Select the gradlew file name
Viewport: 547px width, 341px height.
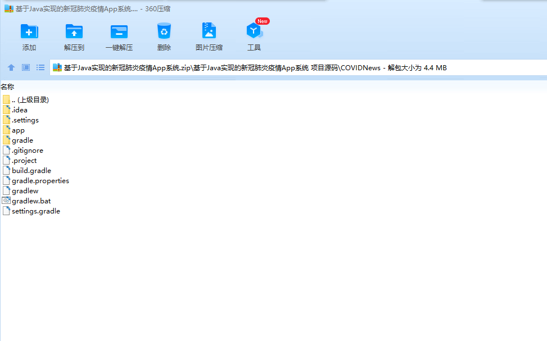pyautogui.click(x=25, y=190)
